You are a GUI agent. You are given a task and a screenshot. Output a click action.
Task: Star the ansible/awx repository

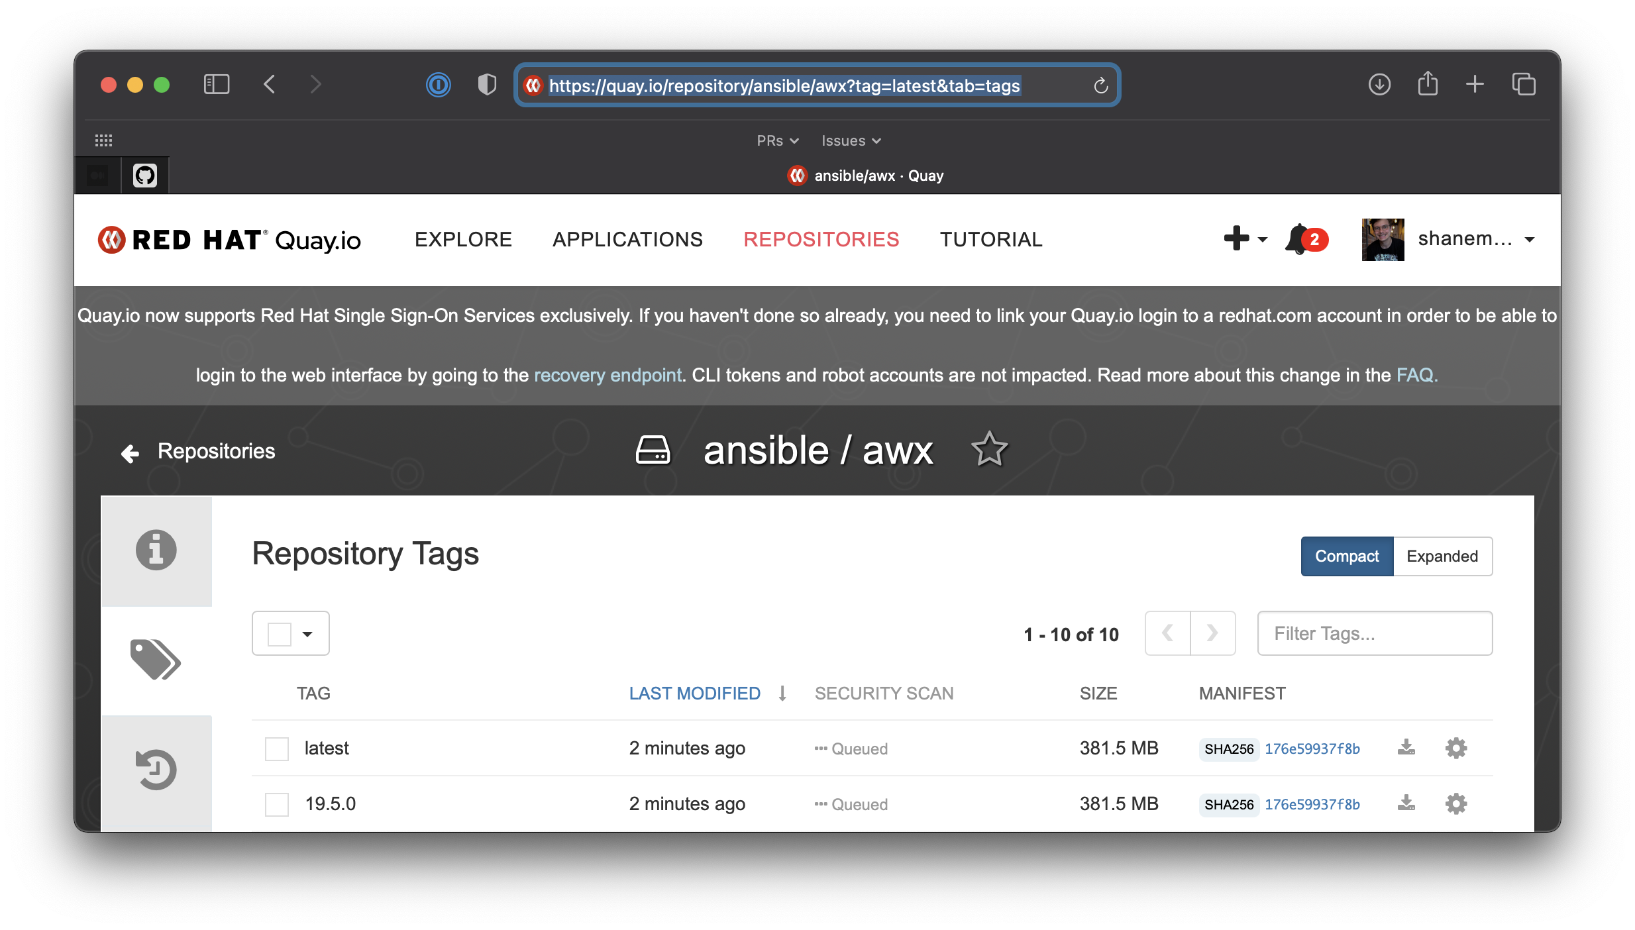click(989, 449)
